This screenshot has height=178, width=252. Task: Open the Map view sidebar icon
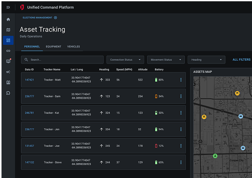click(8, 30)
